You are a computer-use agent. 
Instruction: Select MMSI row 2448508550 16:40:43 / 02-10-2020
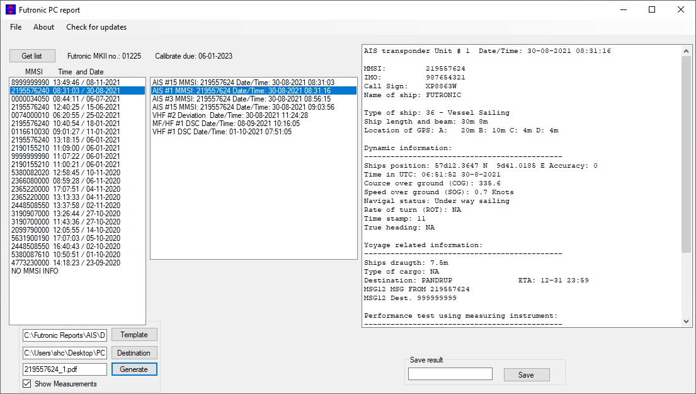pos(77,246)
